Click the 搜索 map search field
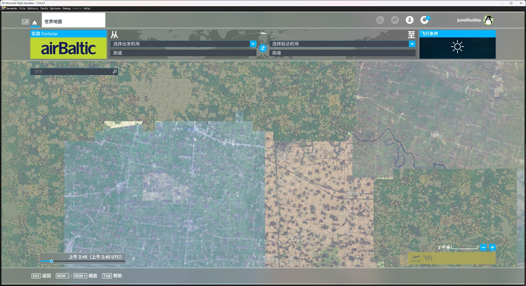Screen dimensions: 526x286 (74, 72)
